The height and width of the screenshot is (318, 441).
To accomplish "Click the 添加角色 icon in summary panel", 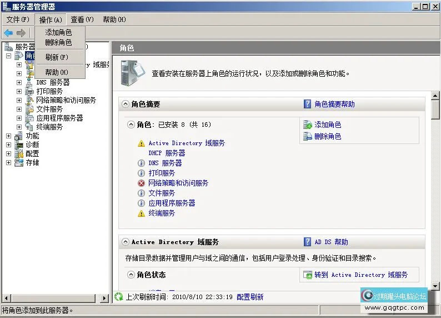I will tap(308, 125).
